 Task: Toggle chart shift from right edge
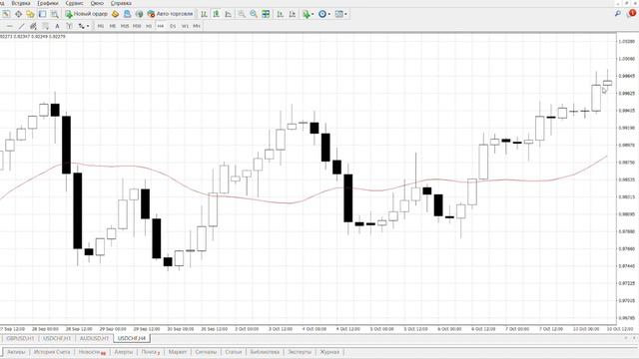pos(293,14)
